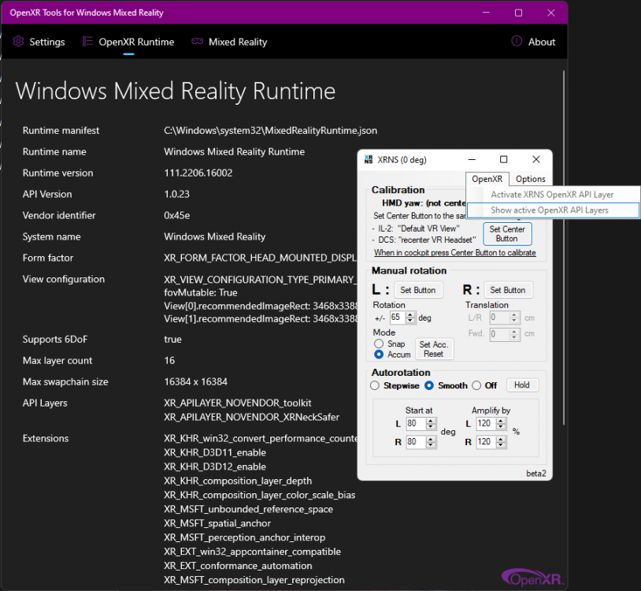Increase the Rotation degrees spinner
Image resolution: width=641 pixels, height=591 pixels.
point(410,314)
